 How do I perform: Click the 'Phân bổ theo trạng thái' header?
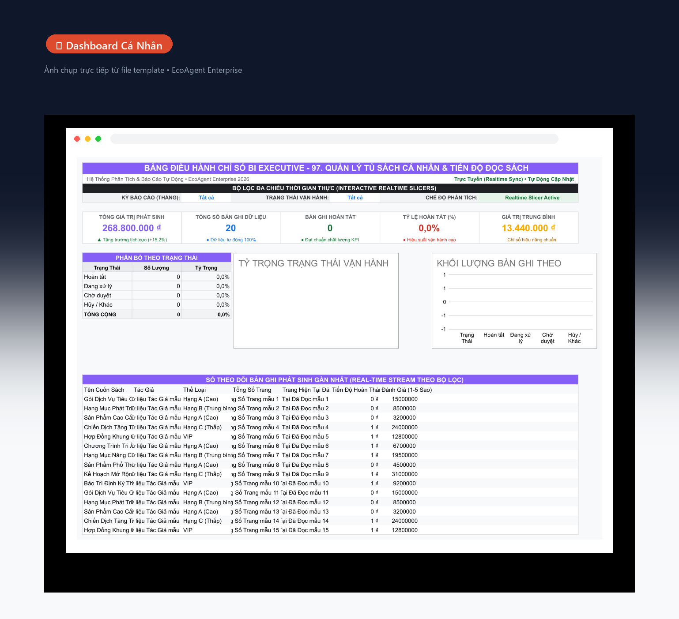point(157,258)
